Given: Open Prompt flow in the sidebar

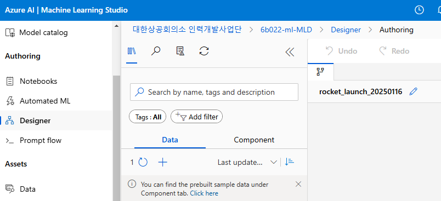Looking at the screenshot, I should (33, 140).
